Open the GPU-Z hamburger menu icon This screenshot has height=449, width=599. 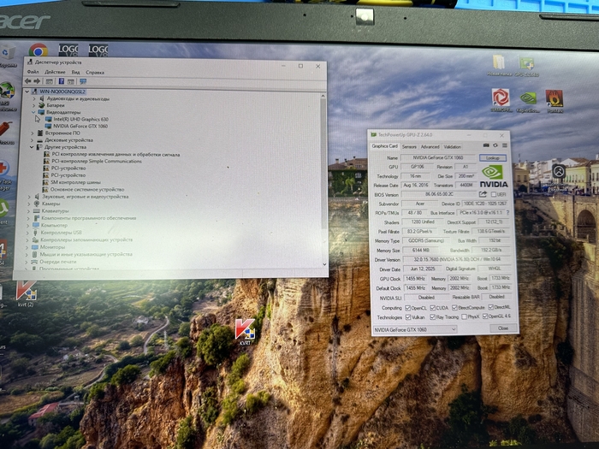505,145
